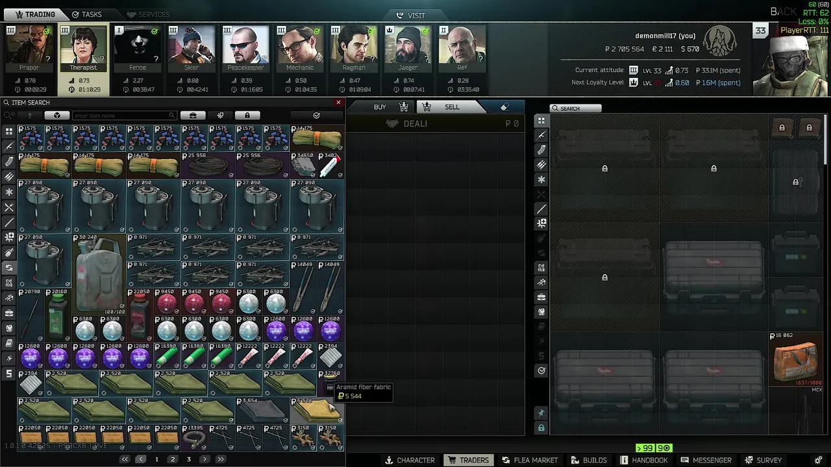
Task: Toggle briefcase container filter in Item Search
Action: tap(193, 115)
